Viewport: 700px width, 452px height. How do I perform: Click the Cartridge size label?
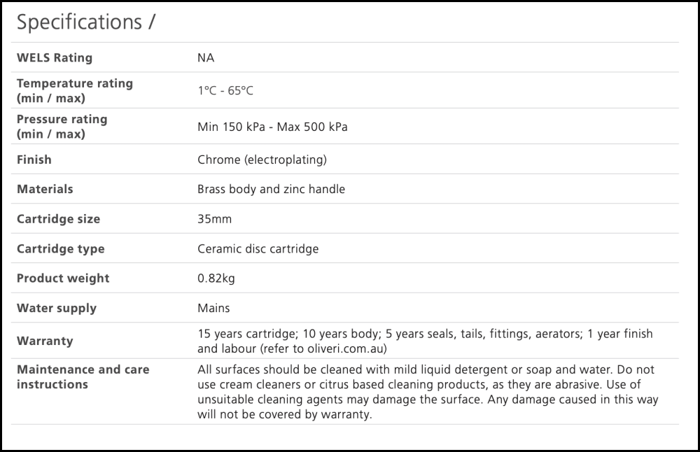(x=58, y=219)
